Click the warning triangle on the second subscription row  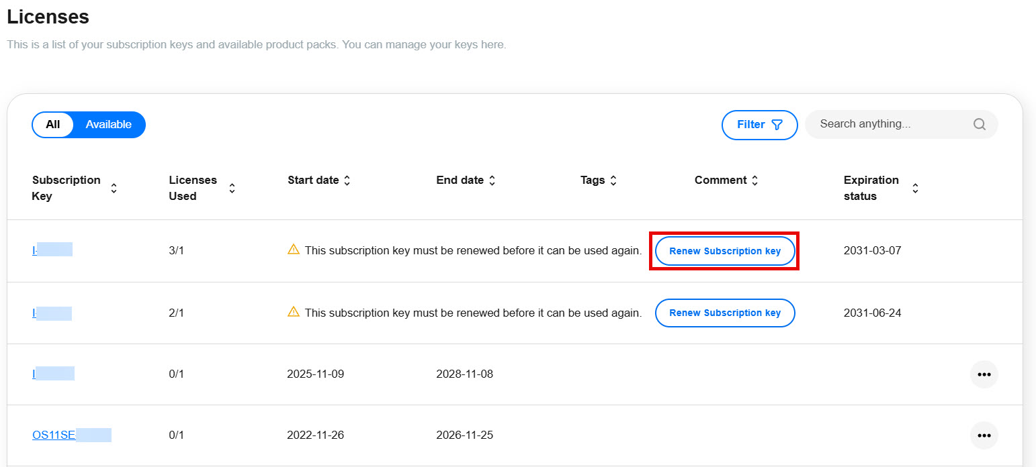coord(294,312)
